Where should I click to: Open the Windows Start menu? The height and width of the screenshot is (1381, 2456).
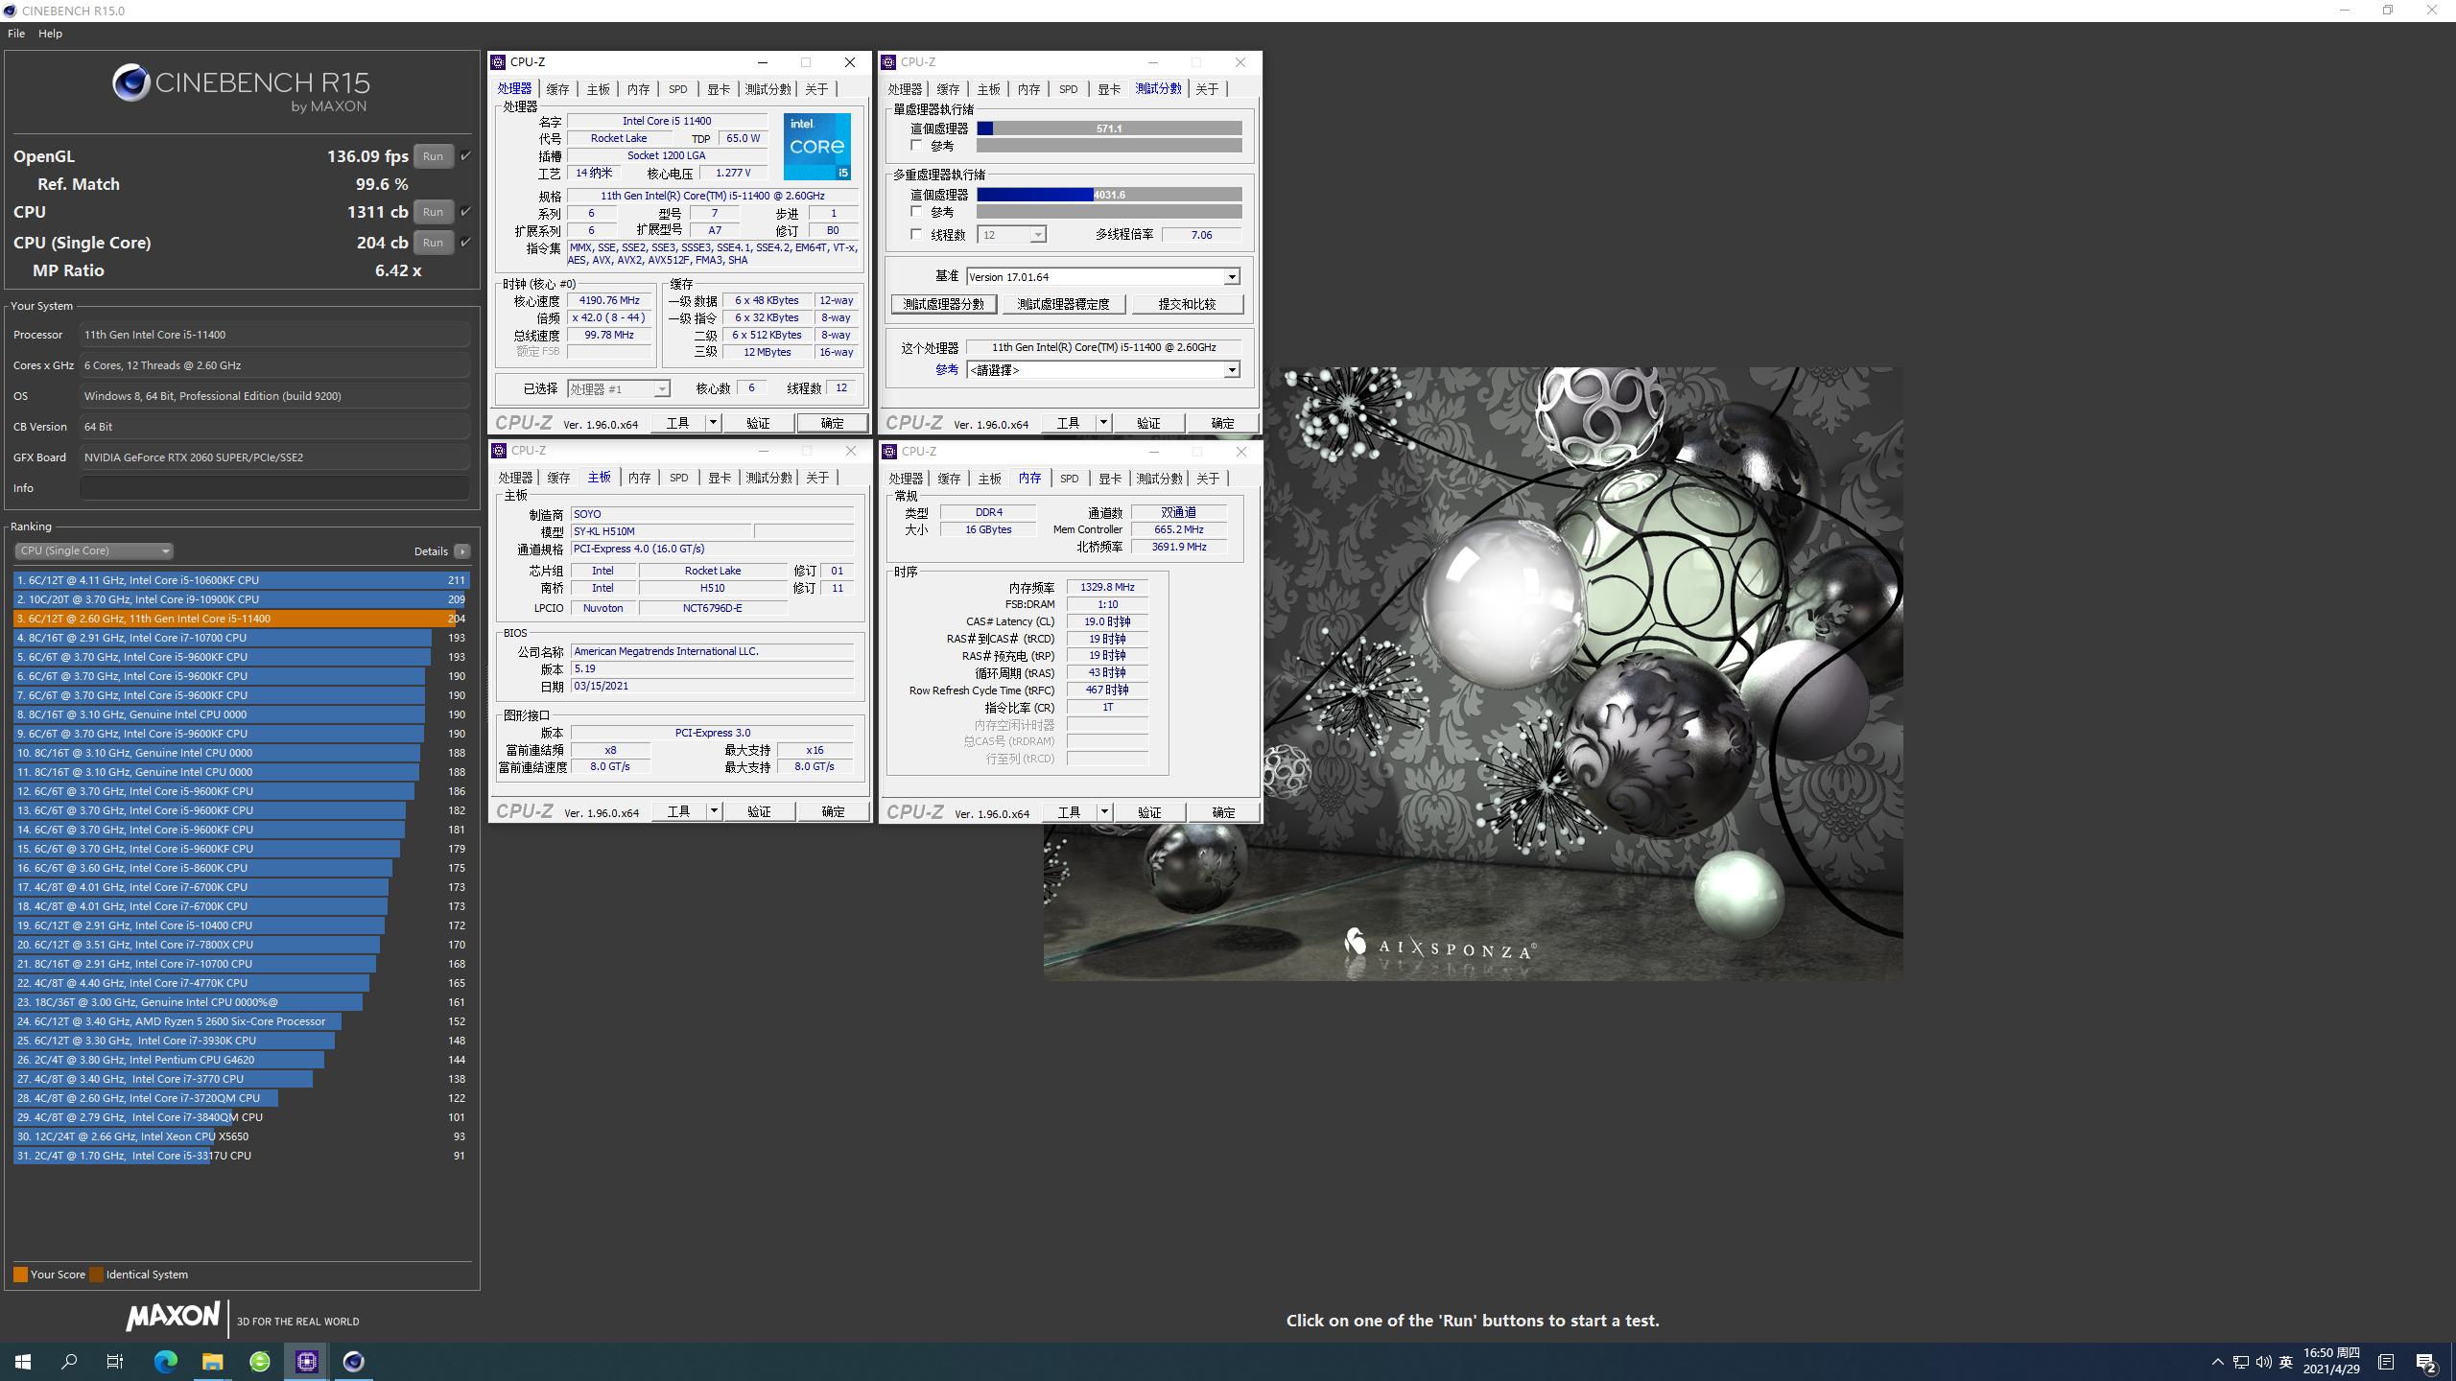(23, 1361)
